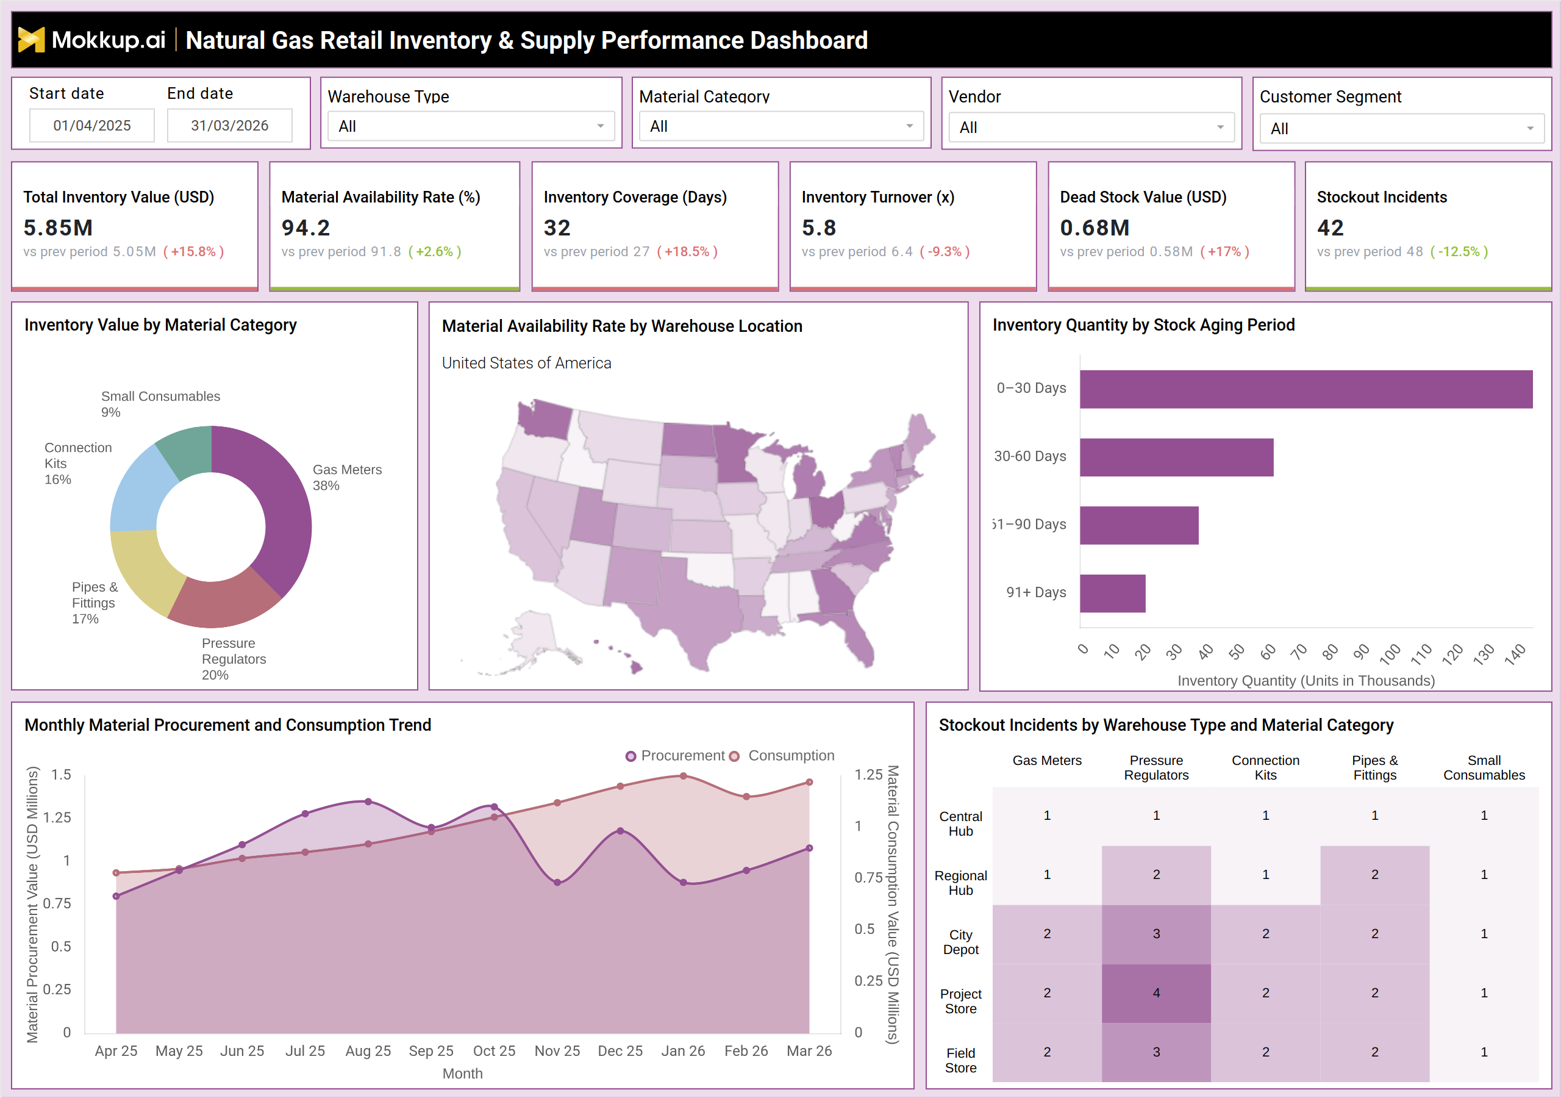This screenshot has height=1098, width=1561.
Task: Click the Project Store Pressure Regulators cell 4
Action: click(x=1156, y=993)
